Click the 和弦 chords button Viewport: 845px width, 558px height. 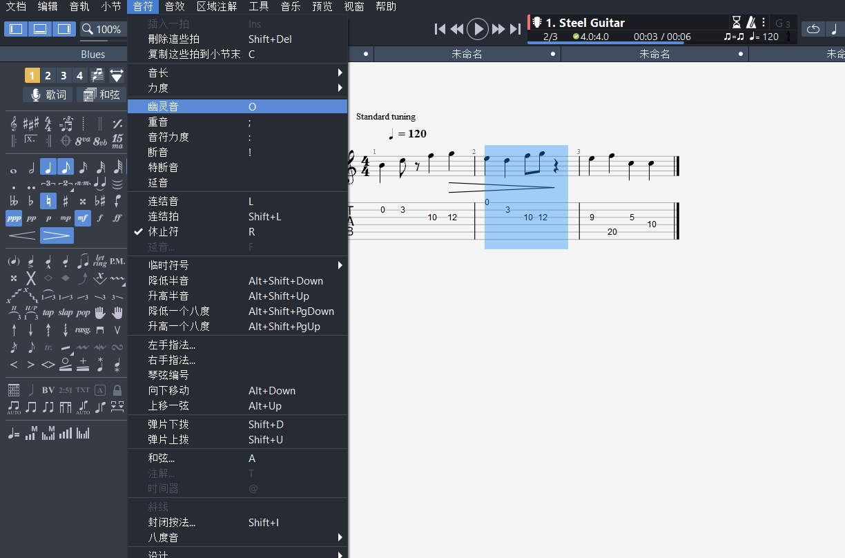click(x=101, y=95)
